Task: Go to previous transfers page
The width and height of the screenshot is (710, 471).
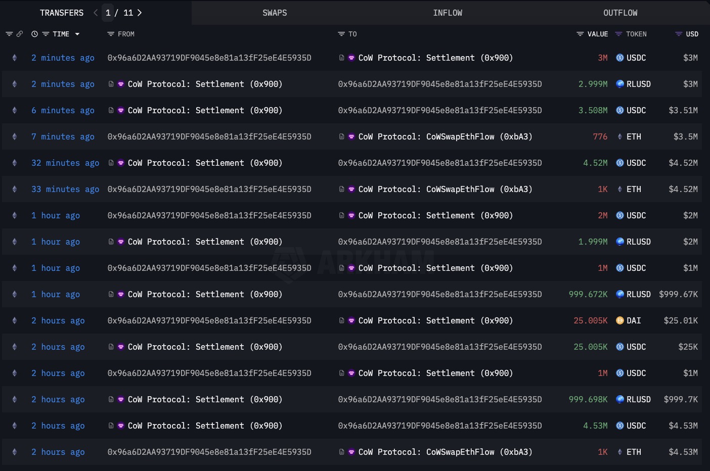Action: (96, 13)
